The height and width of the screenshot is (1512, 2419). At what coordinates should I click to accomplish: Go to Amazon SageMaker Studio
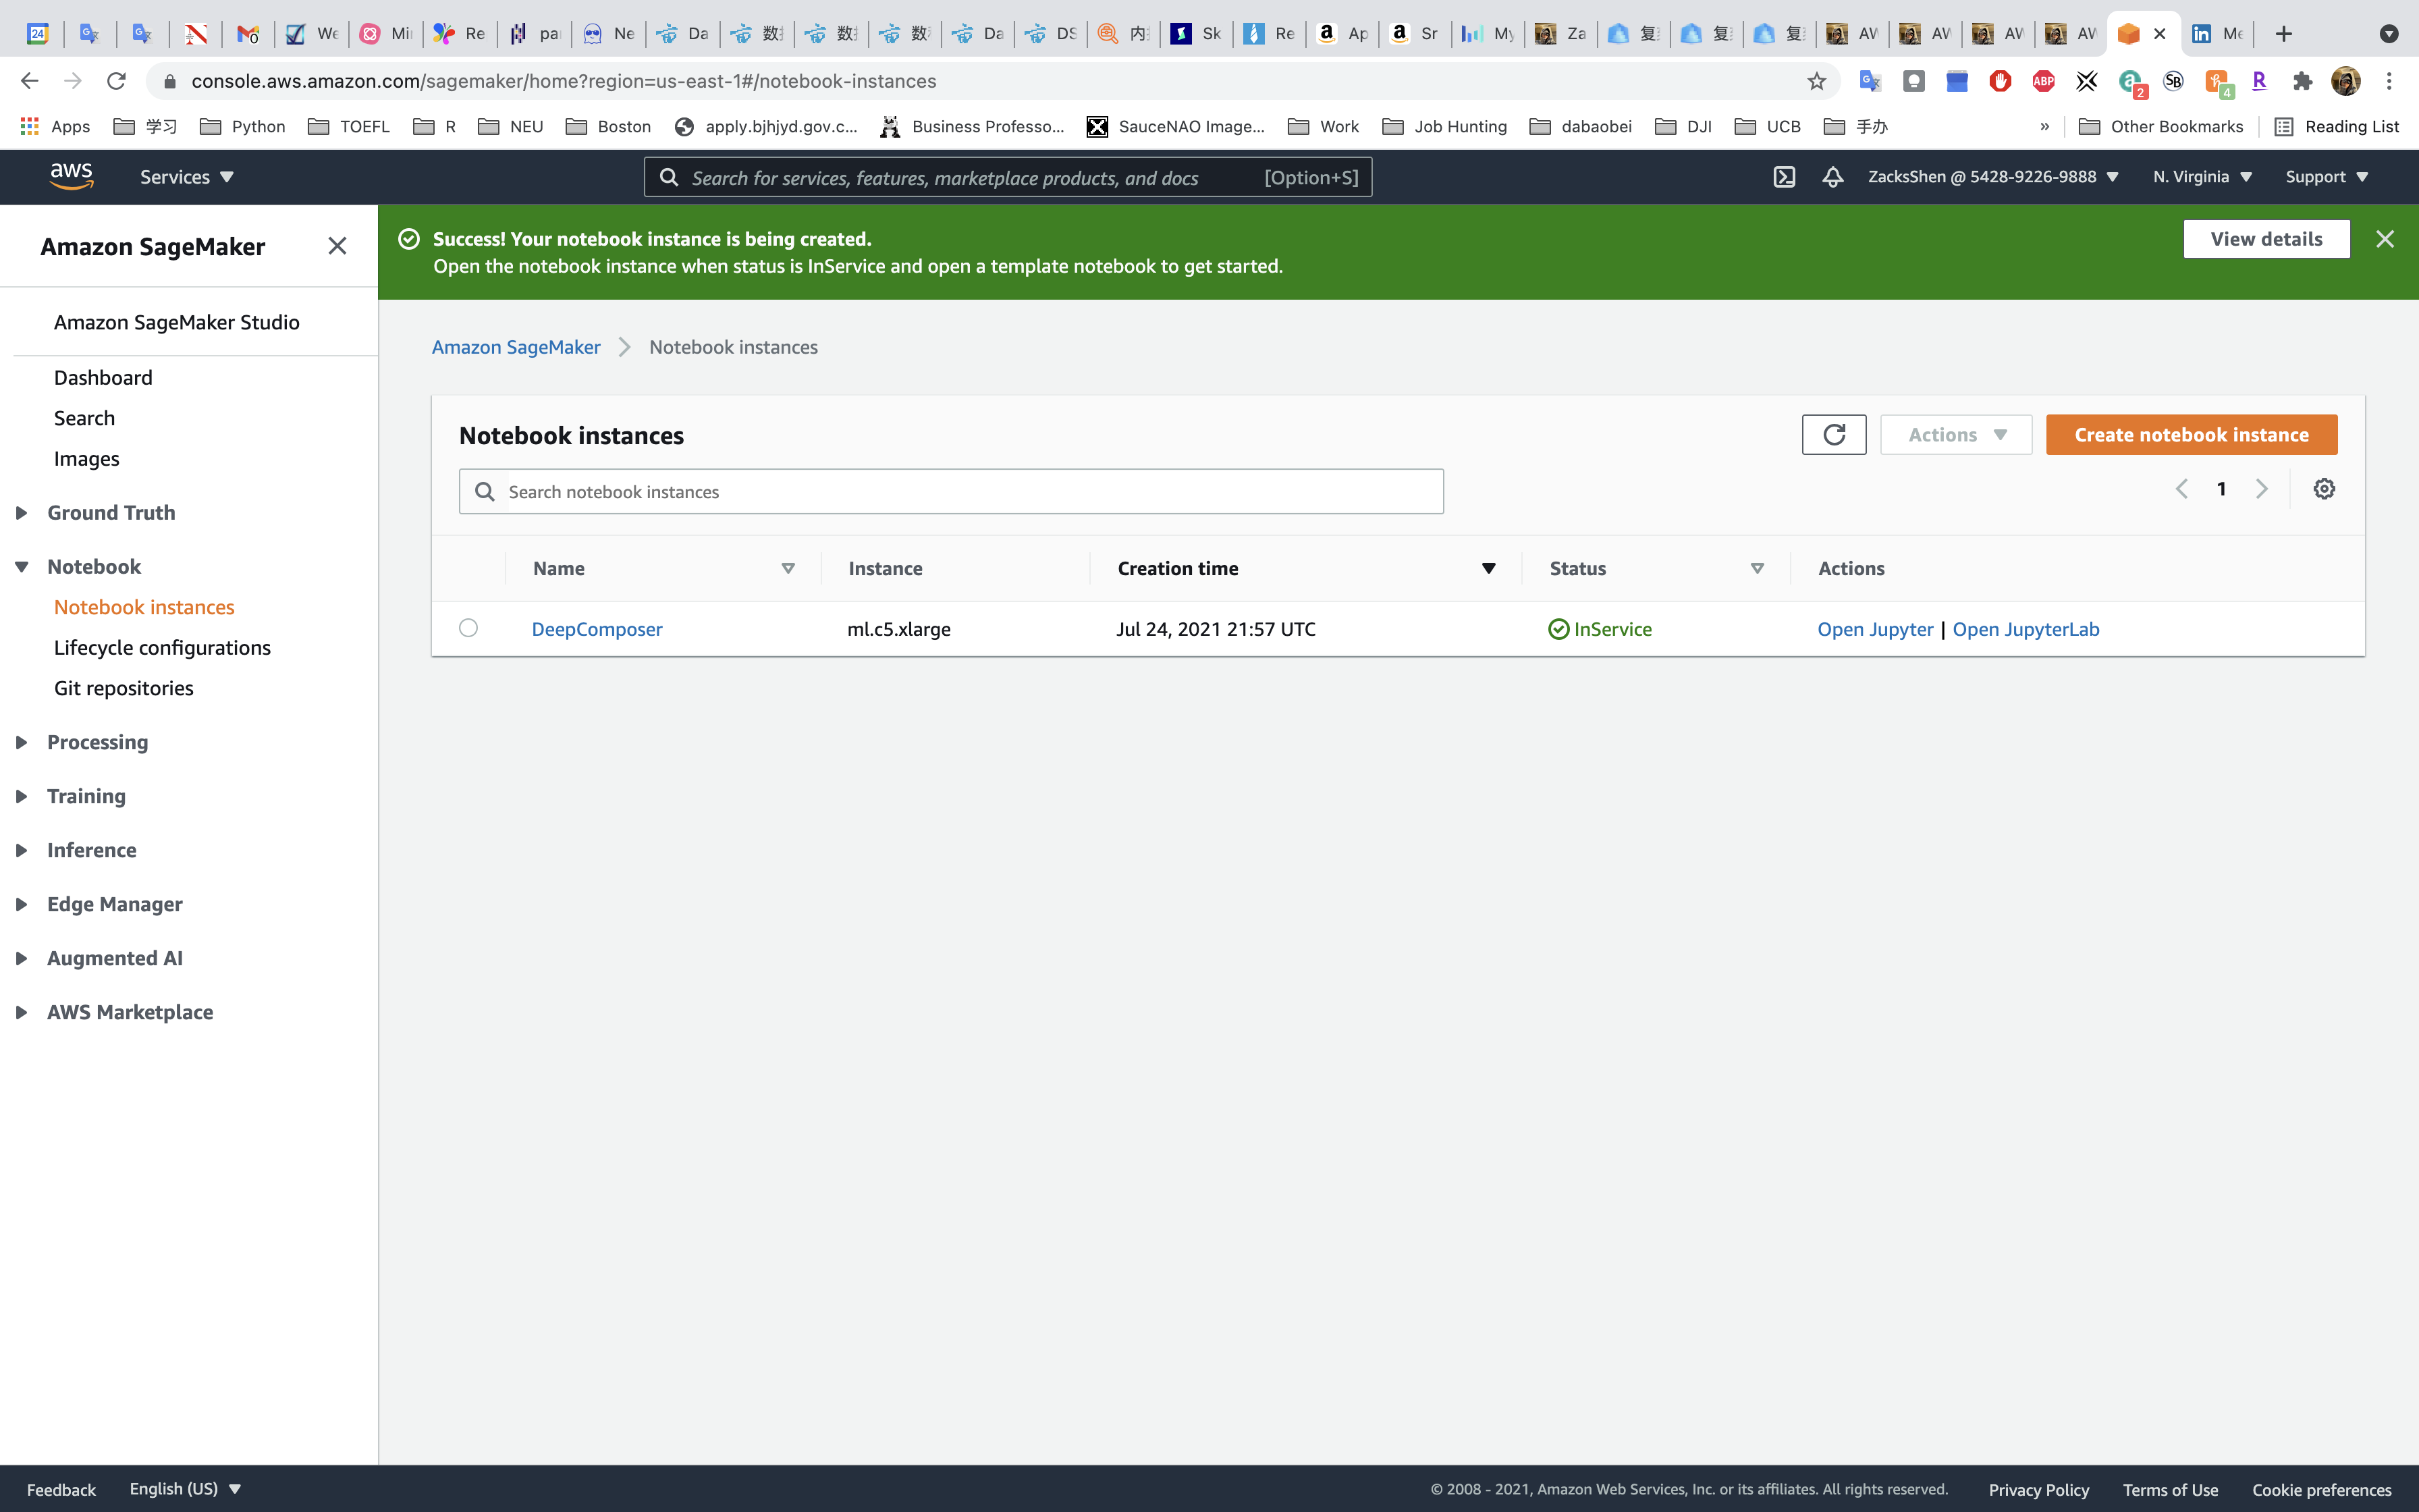point(177,322)
